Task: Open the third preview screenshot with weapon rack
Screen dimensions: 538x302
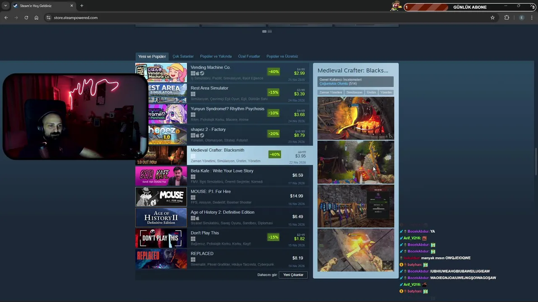Action: tap(356, 206)
